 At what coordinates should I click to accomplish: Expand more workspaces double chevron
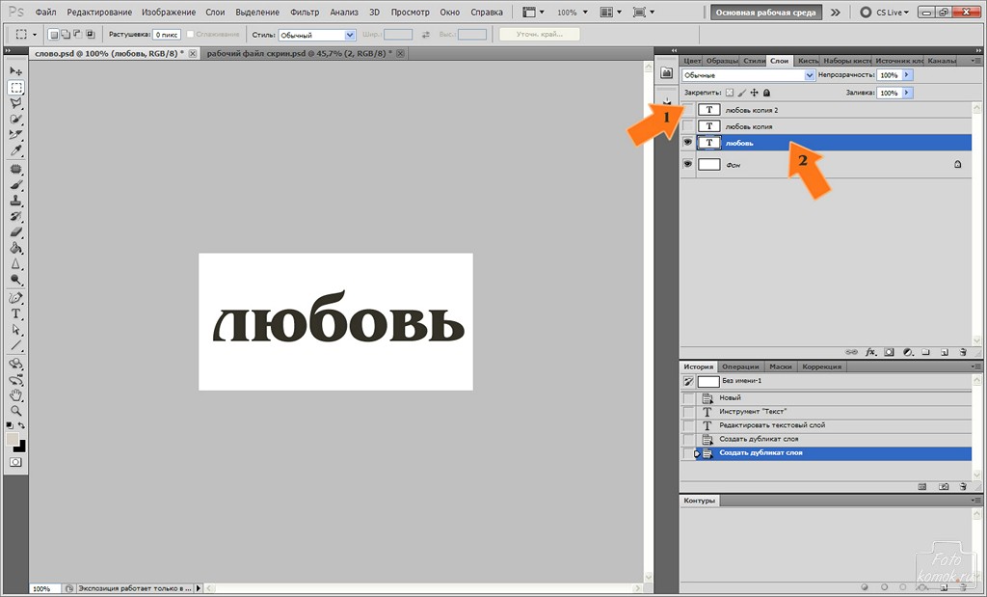[x=836, y=12]
